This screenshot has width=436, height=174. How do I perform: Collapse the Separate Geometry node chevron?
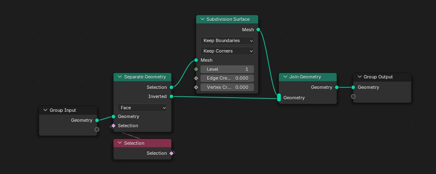tap(120, 77)
